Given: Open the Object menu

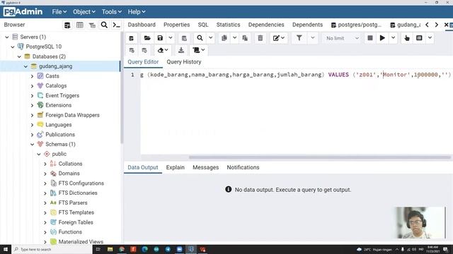Looking at the screenshot, I should [x=84, y=12].
